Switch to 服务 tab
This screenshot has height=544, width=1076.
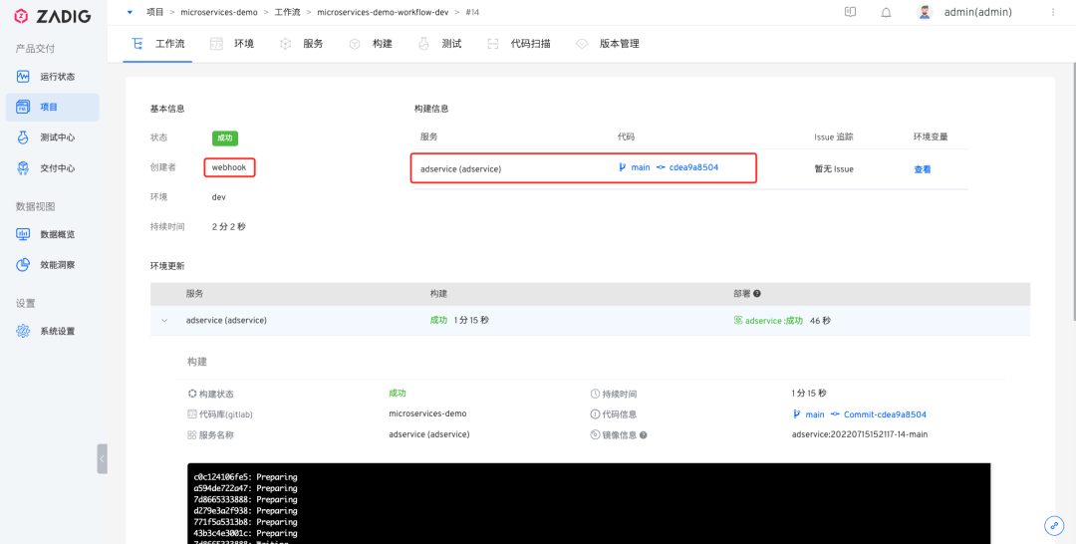tap(301, 44)
